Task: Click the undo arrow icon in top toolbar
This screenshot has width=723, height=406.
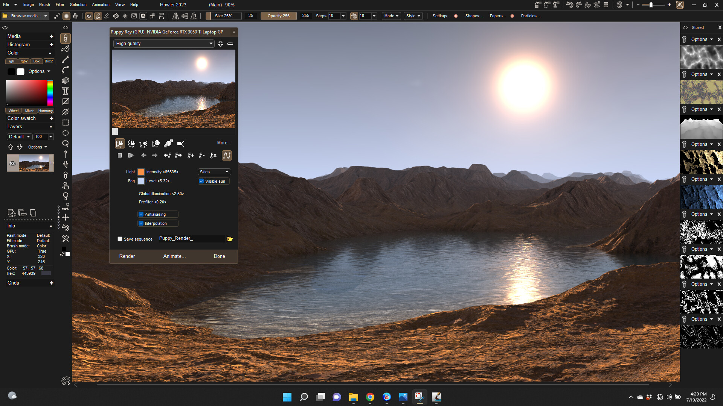Action: coord(569,5)
